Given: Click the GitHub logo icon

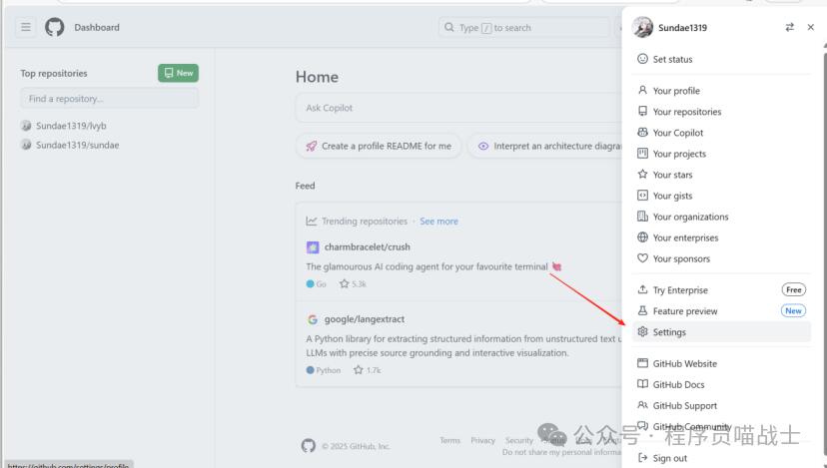Looking at the screenshot, I should tap(55, 28).
